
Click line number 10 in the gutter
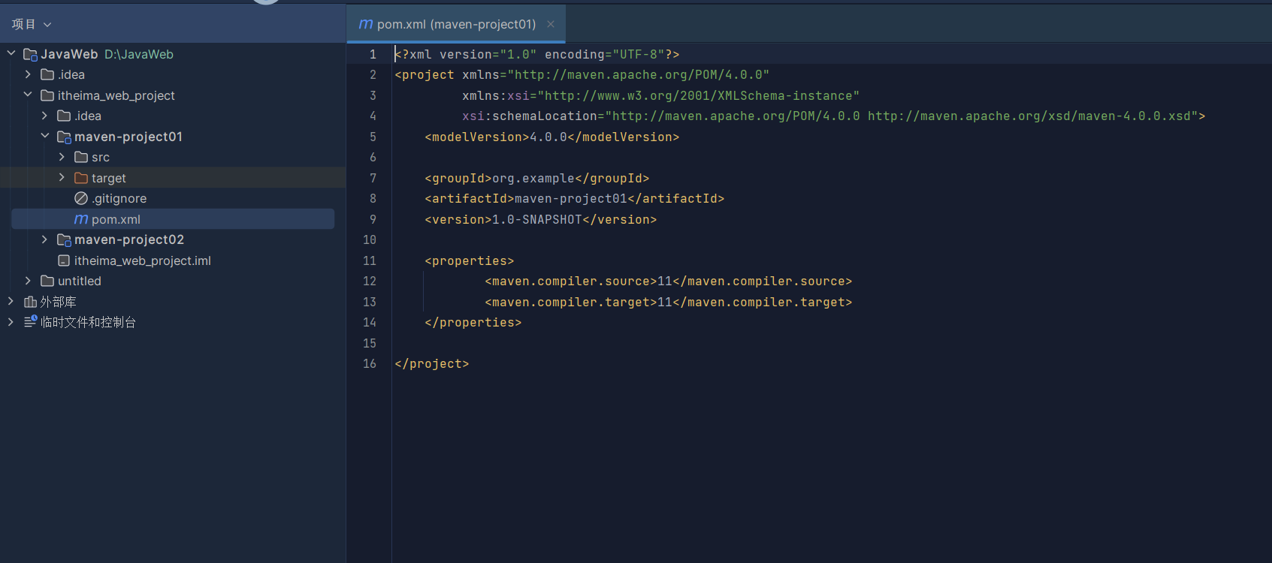[370, 239]
